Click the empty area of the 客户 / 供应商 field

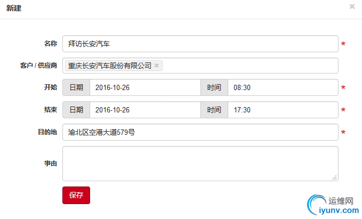[251, 66]
